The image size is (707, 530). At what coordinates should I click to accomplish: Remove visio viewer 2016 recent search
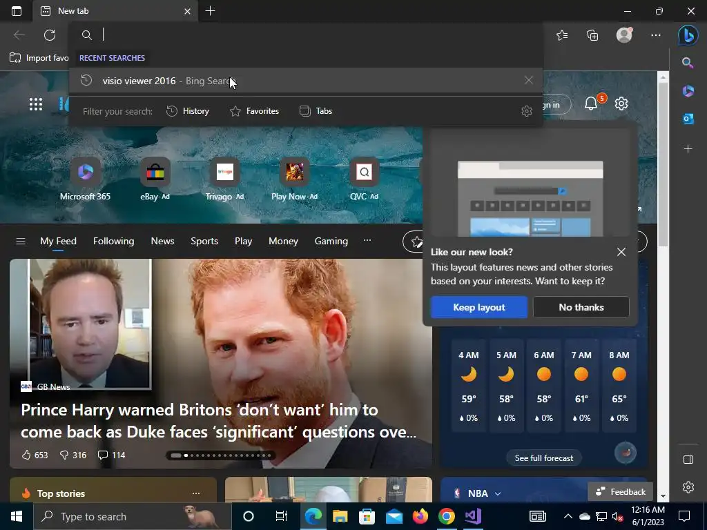(529, 80)
